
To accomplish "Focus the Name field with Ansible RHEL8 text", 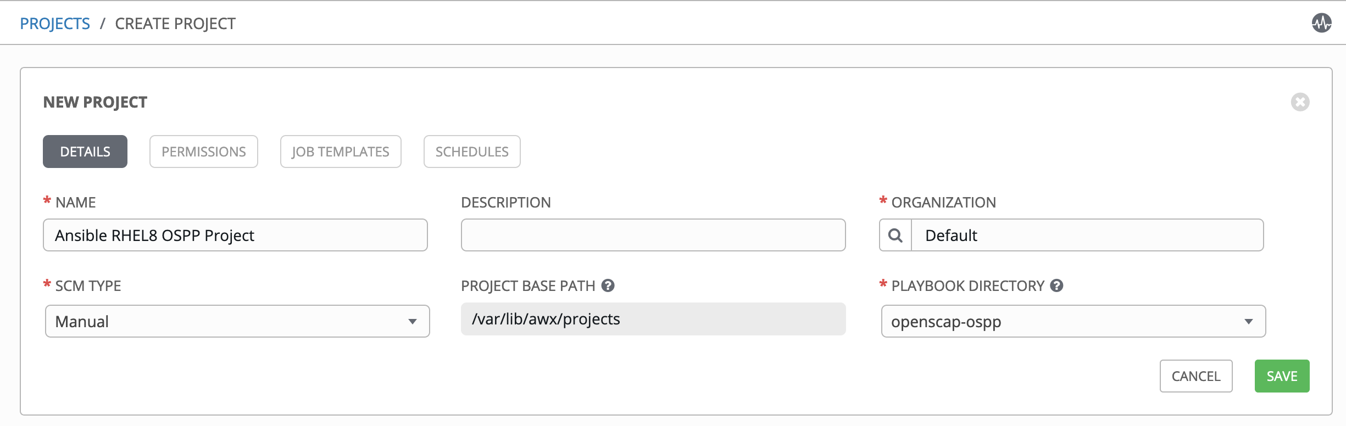I will 235,235.
